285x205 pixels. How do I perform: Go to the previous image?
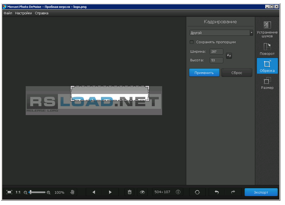[94, 192]
